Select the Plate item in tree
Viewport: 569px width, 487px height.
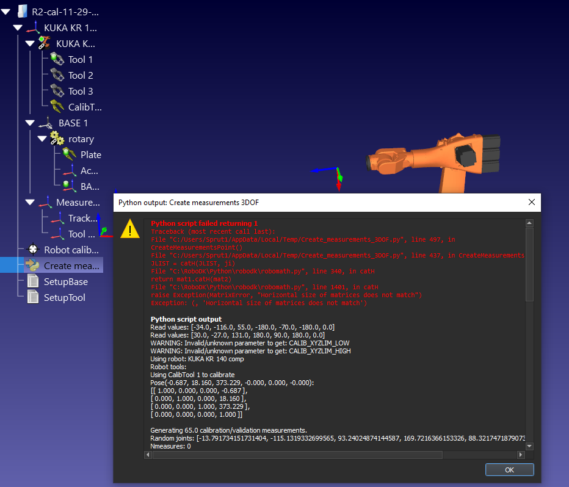(90, 154)
